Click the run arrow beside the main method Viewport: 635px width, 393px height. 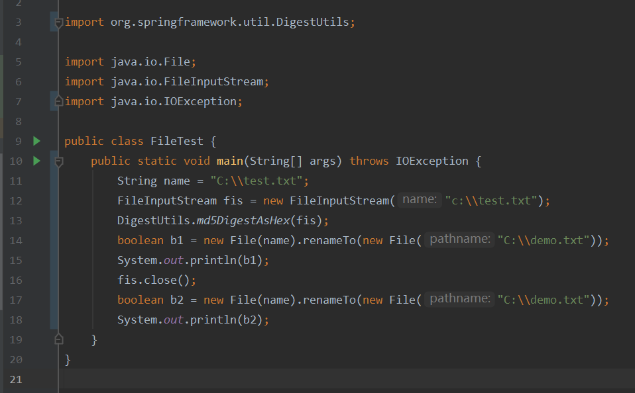click(36, 161)
